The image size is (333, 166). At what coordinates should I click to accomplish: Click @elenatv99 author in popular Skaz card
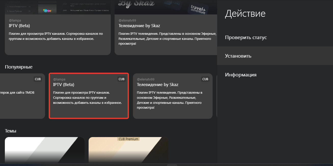pos(146,79)
